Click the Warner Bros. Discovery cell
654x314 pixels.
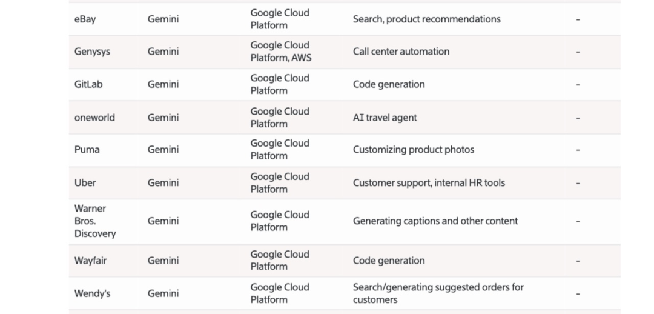pyautogui.click(x=94, y=221)
